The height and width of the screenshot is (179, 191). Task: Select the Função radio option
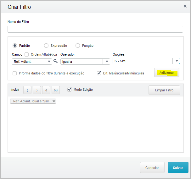78,46
